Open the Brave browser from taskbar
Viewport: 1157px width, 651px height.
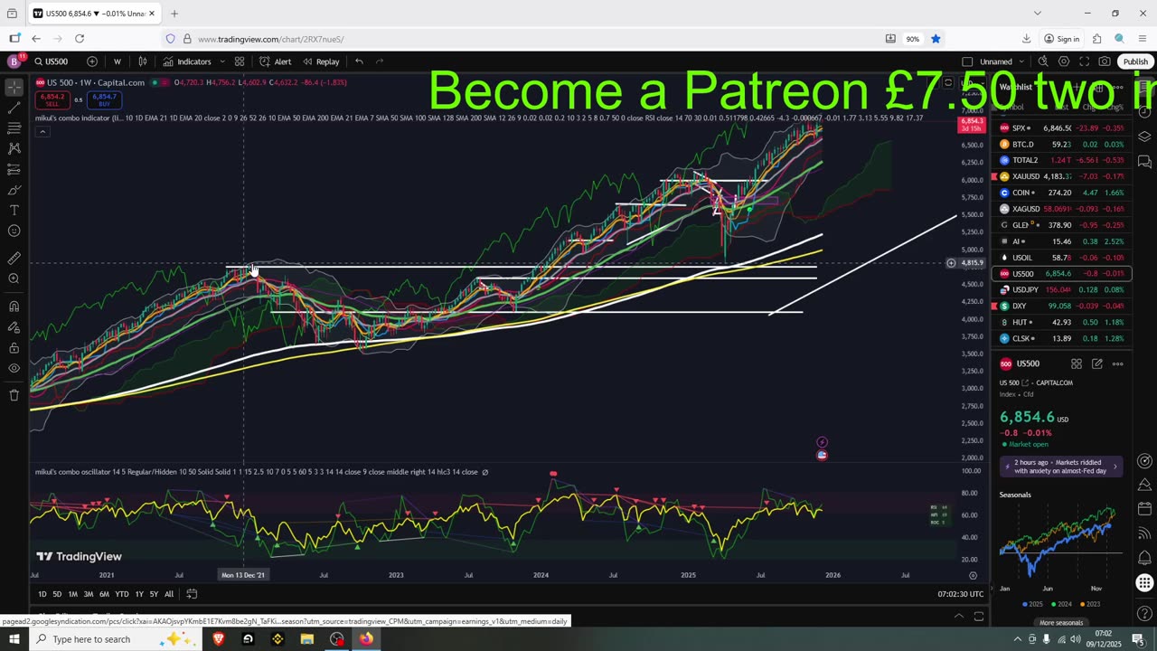click(218, 639)
